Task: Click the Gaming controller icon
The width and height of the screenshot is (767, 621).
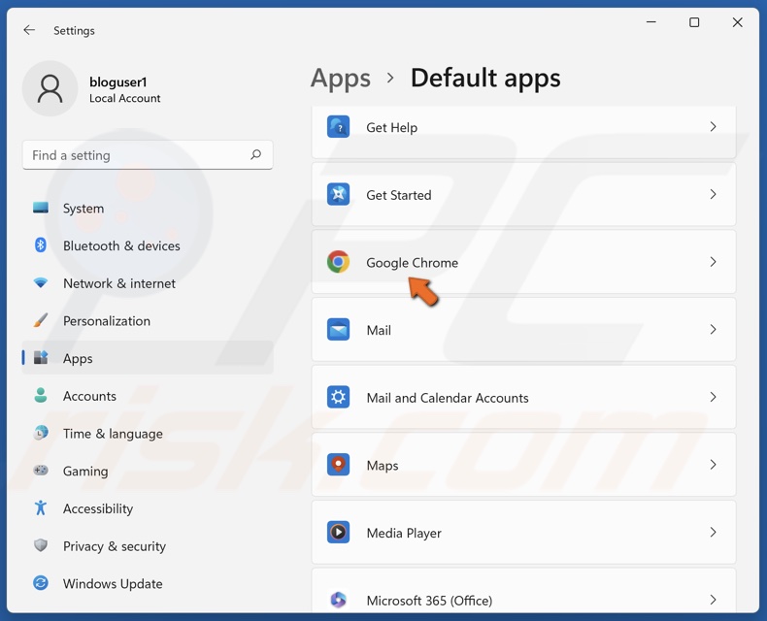Action: 41,471
